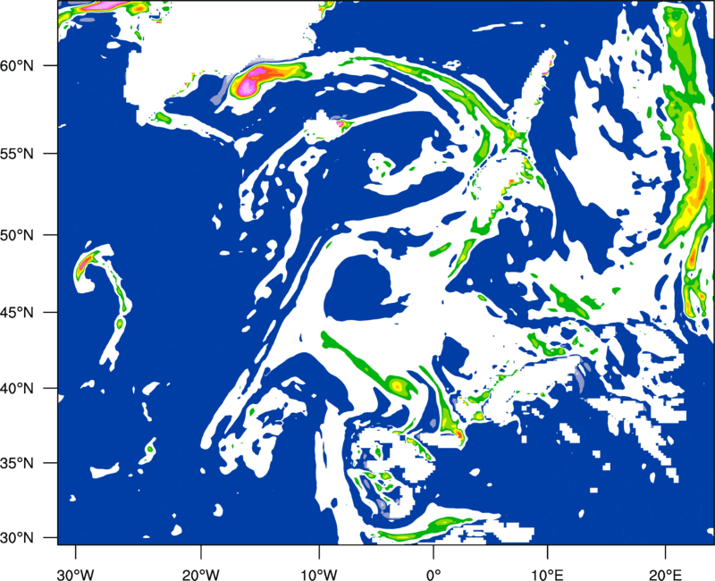Click the 35°N latitude label

click(17, 463)
